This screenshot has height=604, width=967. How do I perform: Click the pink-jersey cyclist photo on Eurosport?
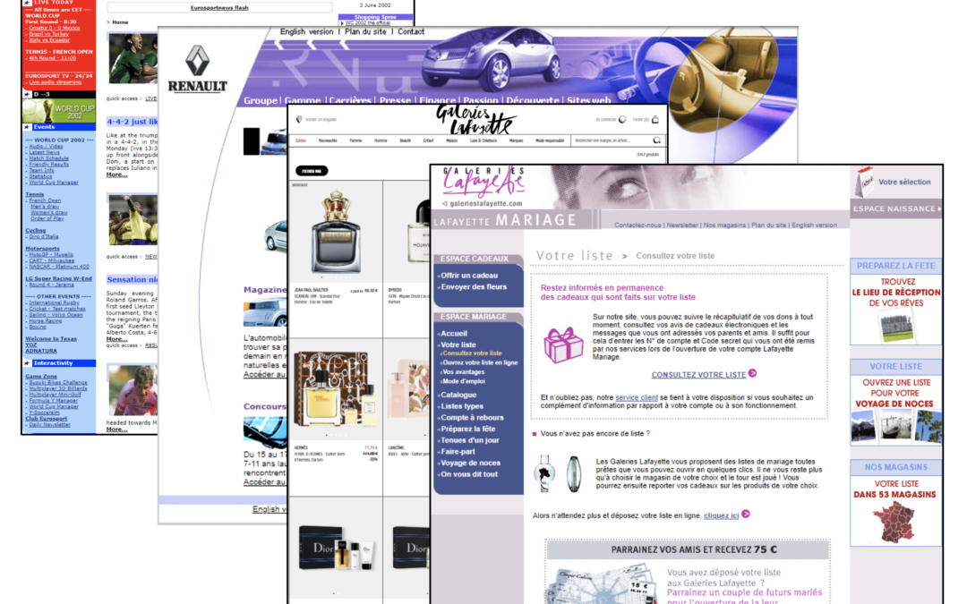point(133,390)
